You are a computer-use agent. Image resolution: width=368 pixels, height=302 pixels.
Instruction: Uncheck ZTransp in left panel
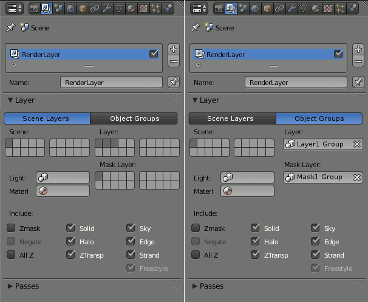(70, 255)
